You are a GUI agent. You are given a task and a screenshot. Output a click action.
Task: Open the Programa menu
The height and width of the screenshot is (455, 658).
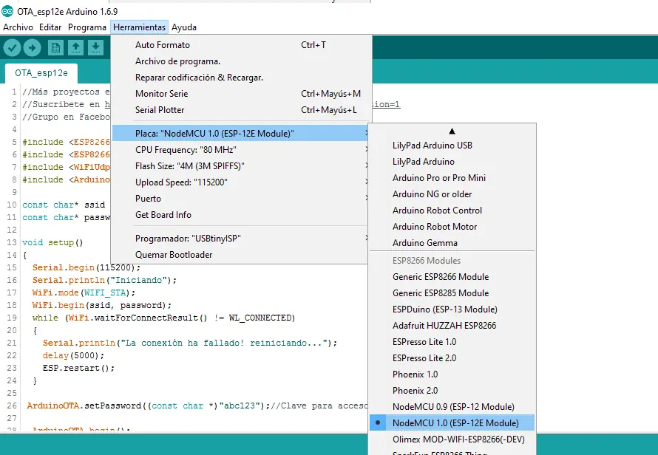tap(87, 27)
